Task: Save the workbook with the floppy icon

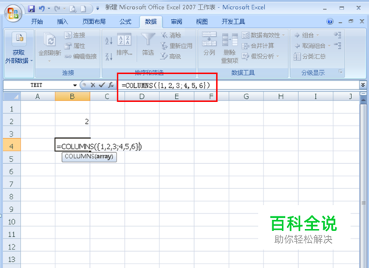Action: (x=31, y=9)
